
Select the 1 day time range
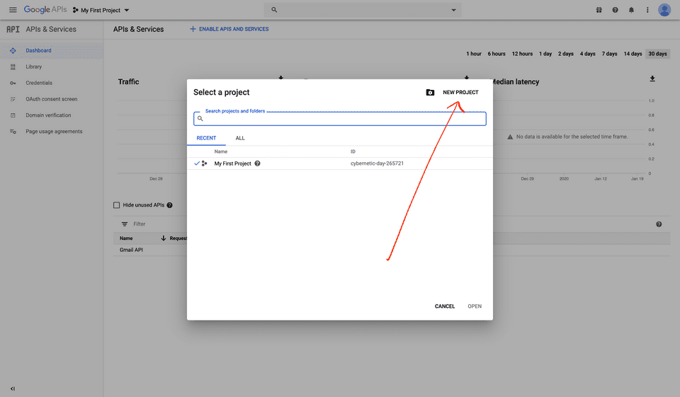545,54
